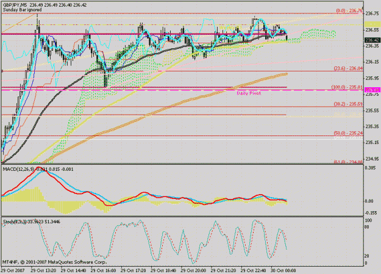Click the '29 Oct 21:20' time axis label

point(223,270)
